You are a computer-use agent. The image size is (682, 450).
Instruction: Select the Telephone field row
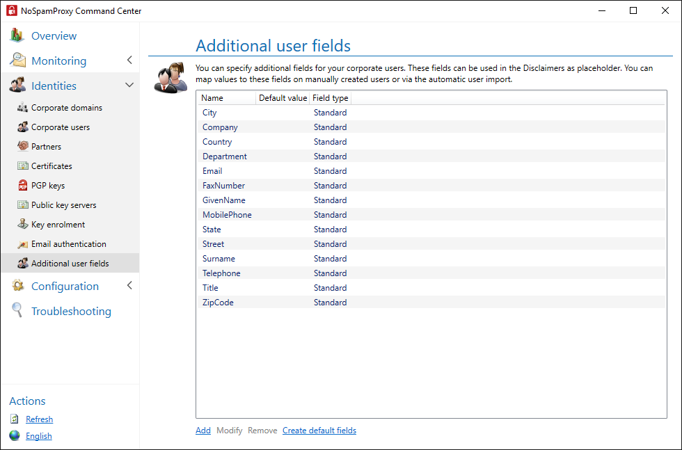431,273
